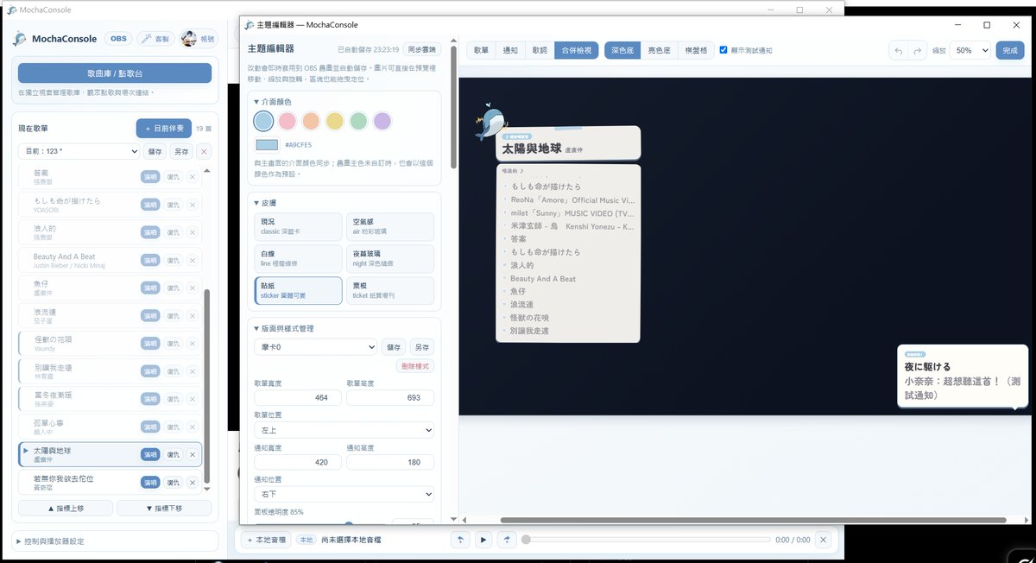Click the theme editor window title icon
This screenshot has height=563, width=1036.
[x=250, y=24]
